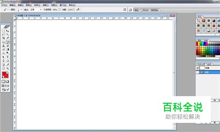Screen dimensions: 220x132
Task: Open the 滤镜(T) Filter menu
Action: (x=45, y=5)
